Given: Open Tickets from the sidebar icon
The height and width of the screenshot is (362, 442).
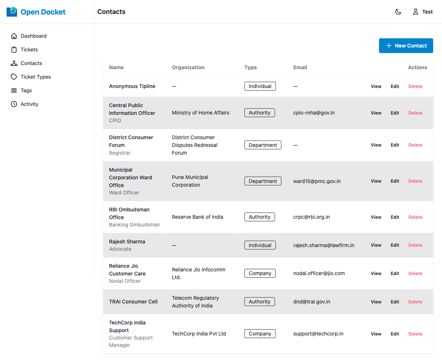Looking at the screenshot, I should tap(14, 49).
